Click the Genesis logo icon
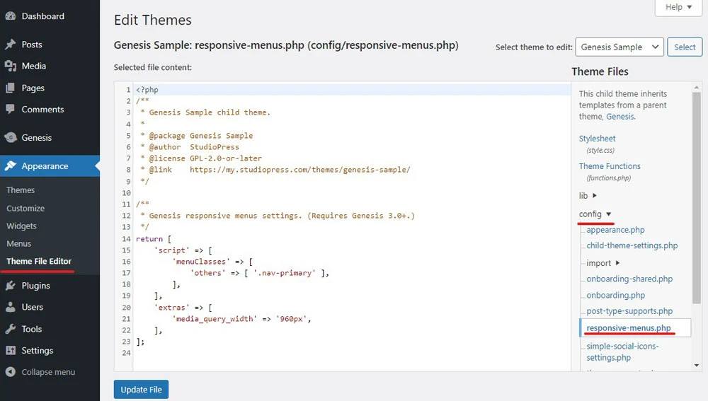 coord(11,138)
